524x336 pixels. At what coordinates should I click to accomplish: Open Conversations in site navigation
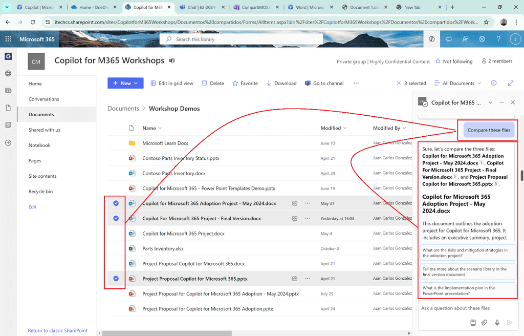pos(44,99)
